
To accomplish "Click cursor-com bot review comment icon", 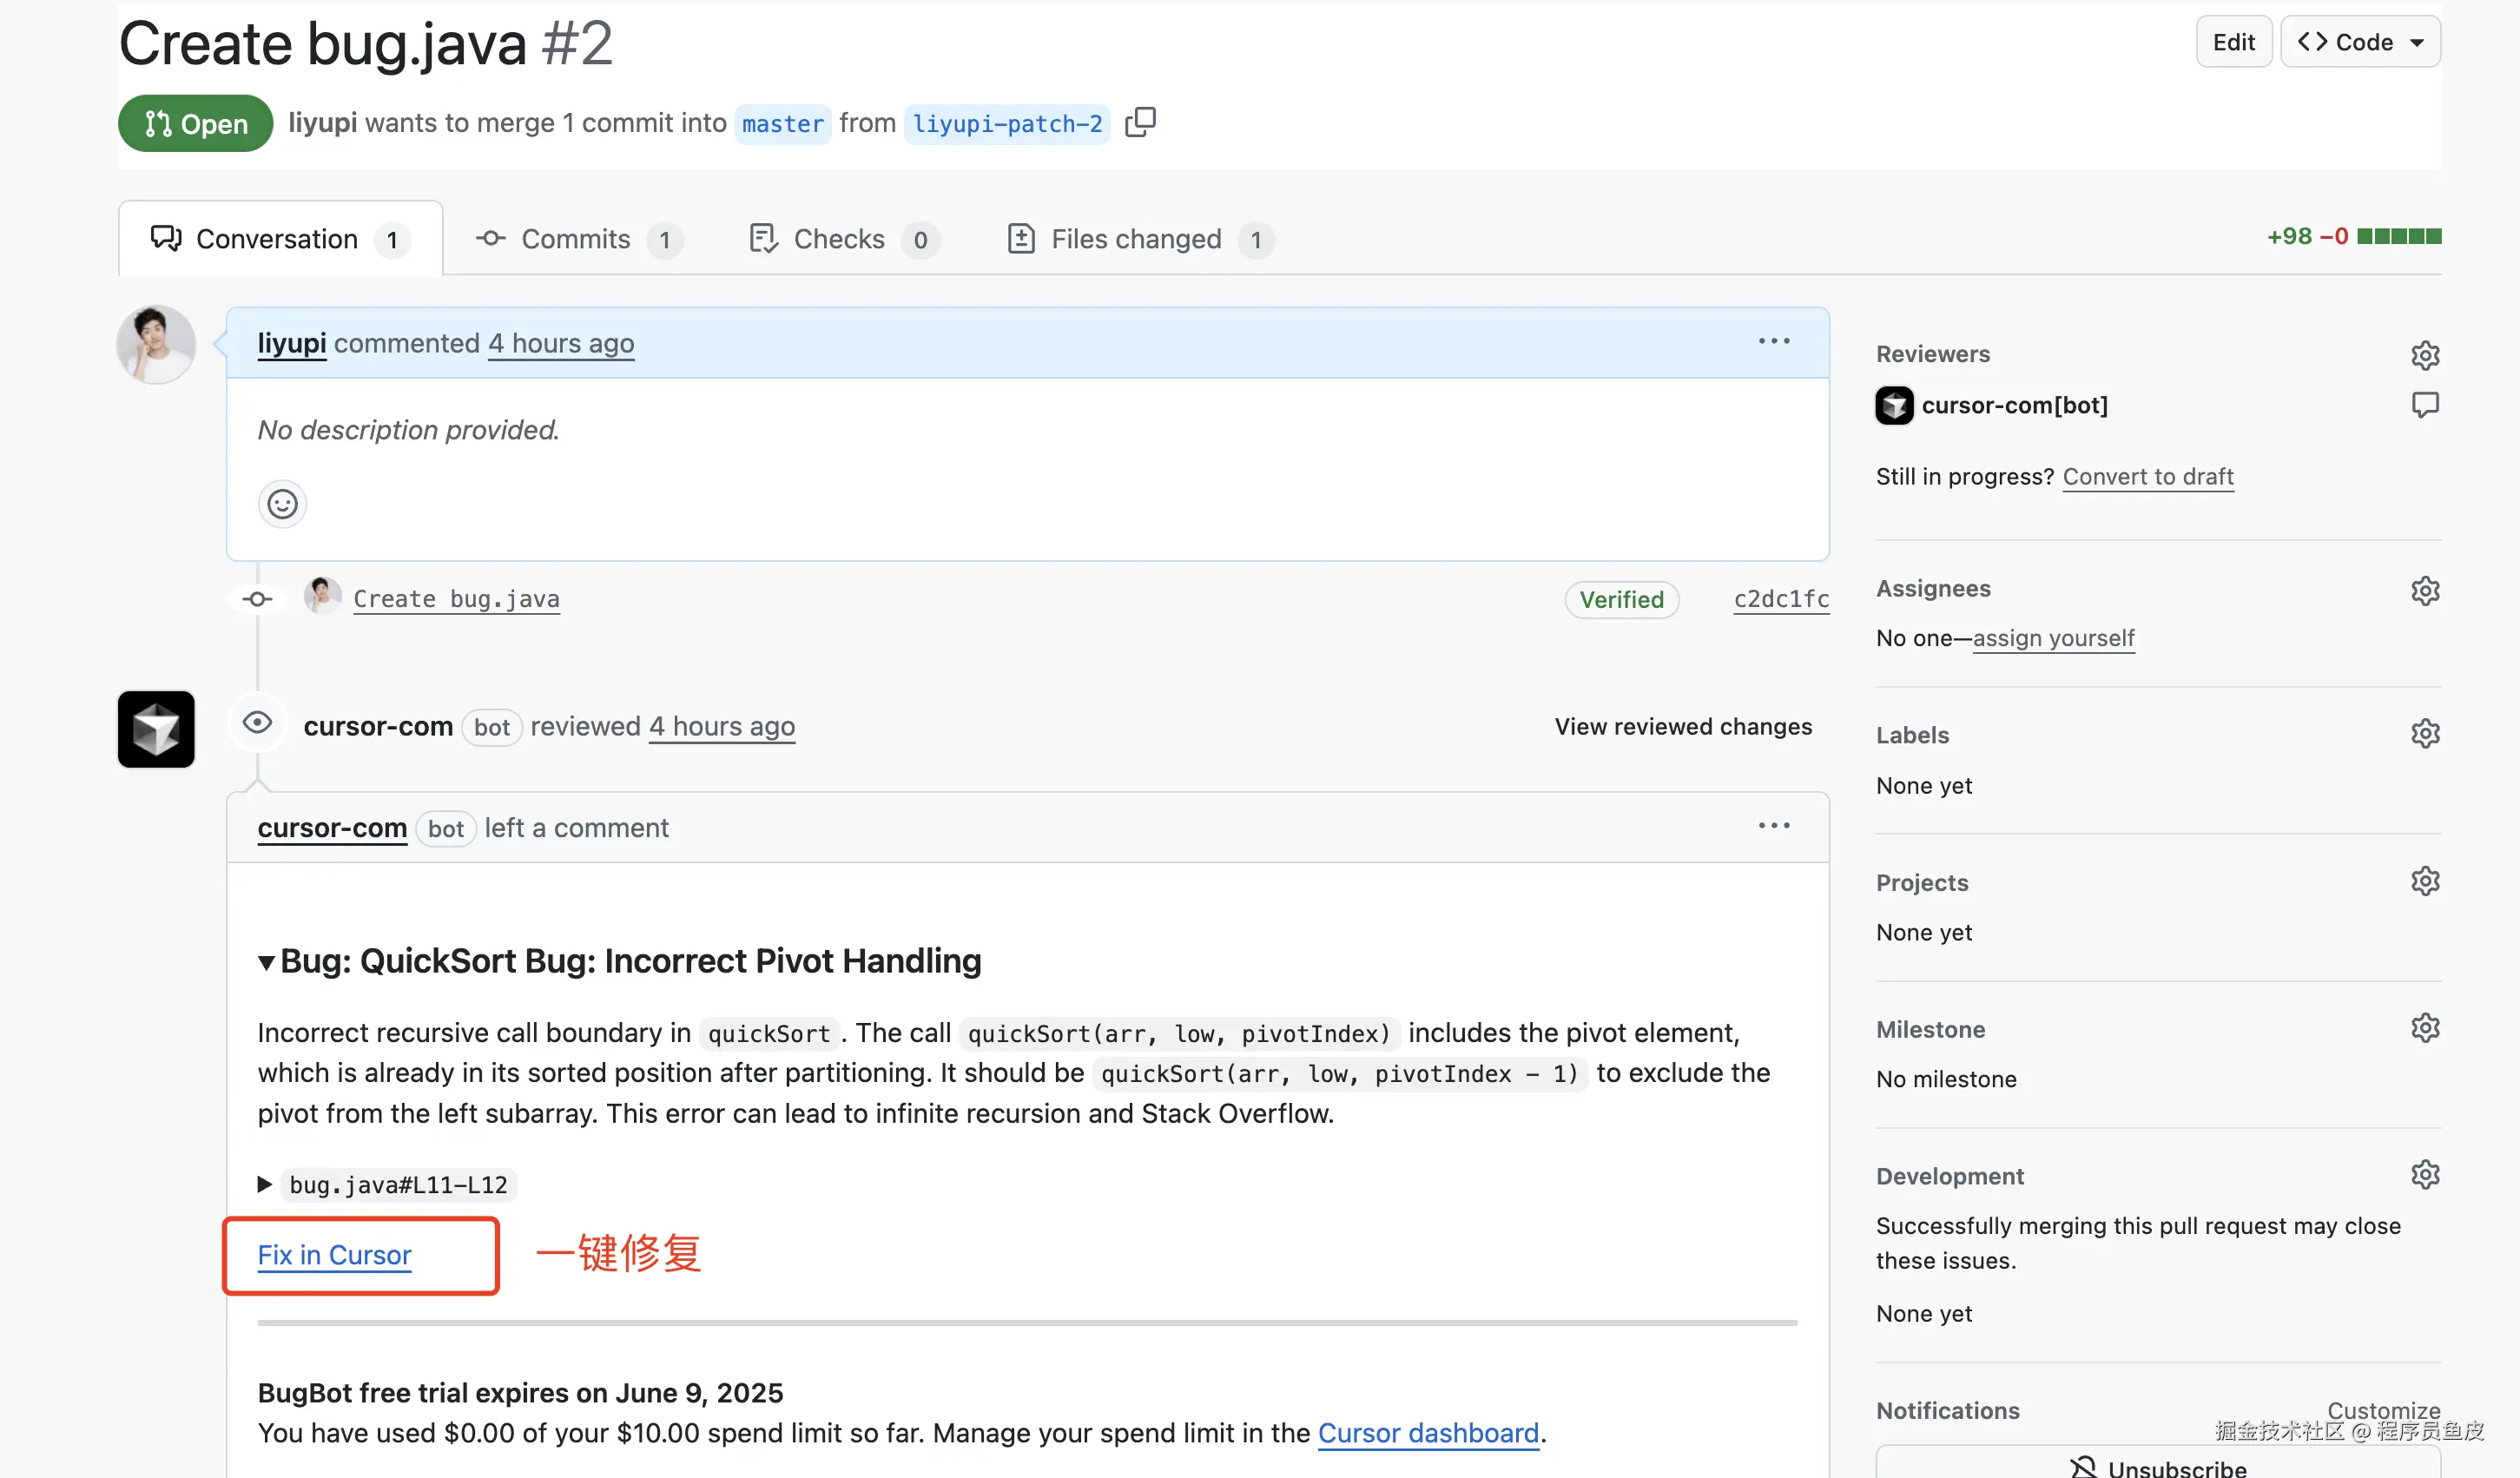I will [x=2425, y=405].
